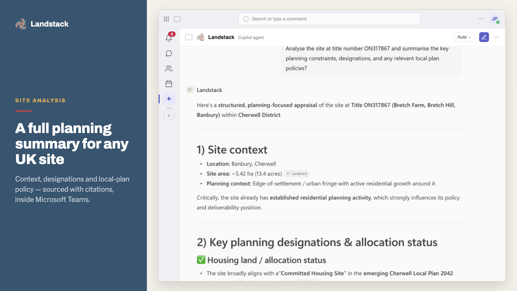Open the JP profile avatar

coord(495,19)
